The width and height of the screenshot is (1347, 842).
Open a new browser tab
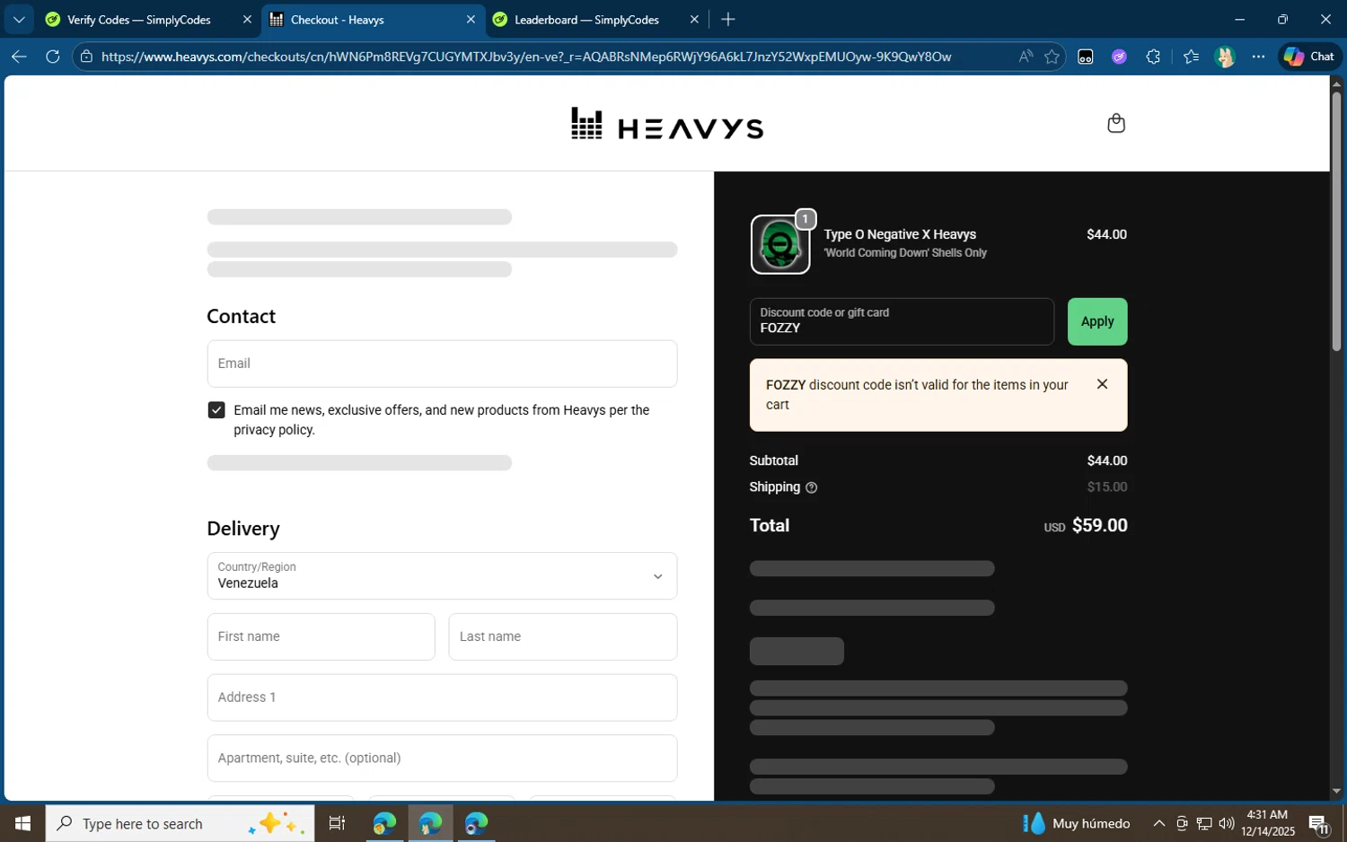[728, 19]
